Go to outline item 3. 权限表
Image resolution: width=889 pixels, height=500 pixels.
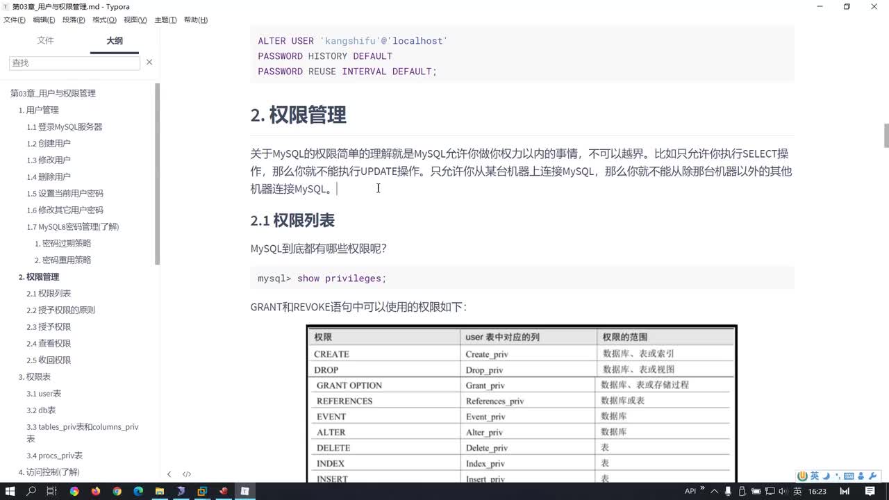coord(34,376)
